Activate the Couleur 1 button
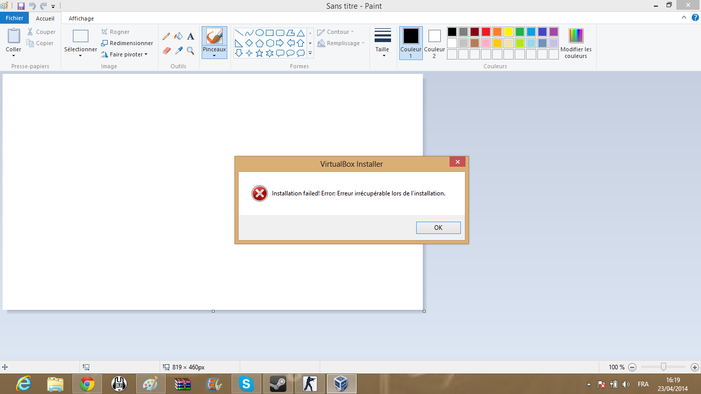 coord(411,43)
